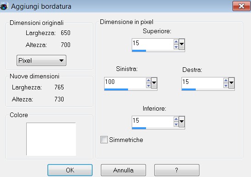Image resolution: width=251 pixels, height=177 pixels.
Task: Increase the Destra value with up arrow
Action: 226,81
